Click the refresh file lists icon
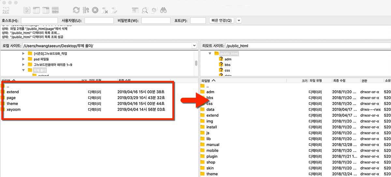This screenshot has width=391, height=177. click(x=76, y=10)
